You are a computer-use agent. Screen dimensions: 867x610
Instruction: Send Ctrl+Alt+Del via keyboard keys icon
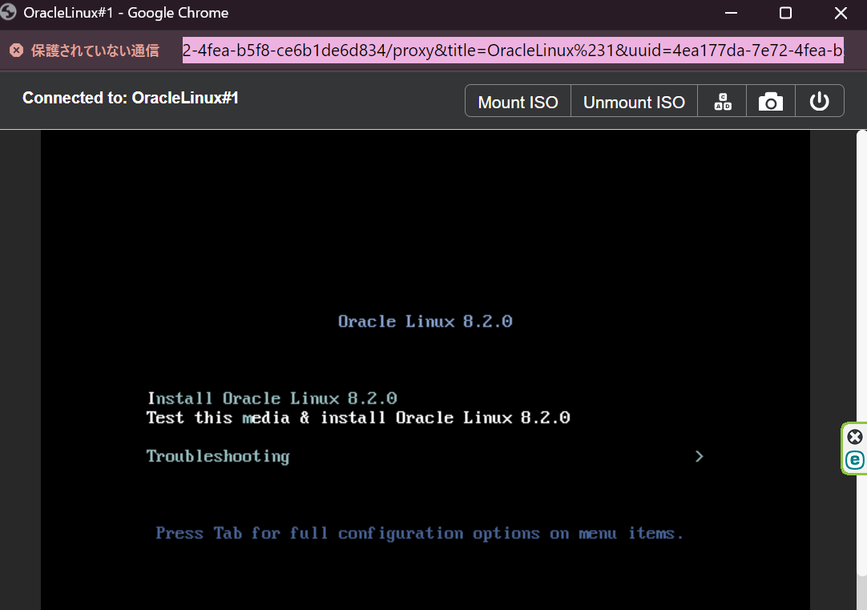(x=722, y=101)
